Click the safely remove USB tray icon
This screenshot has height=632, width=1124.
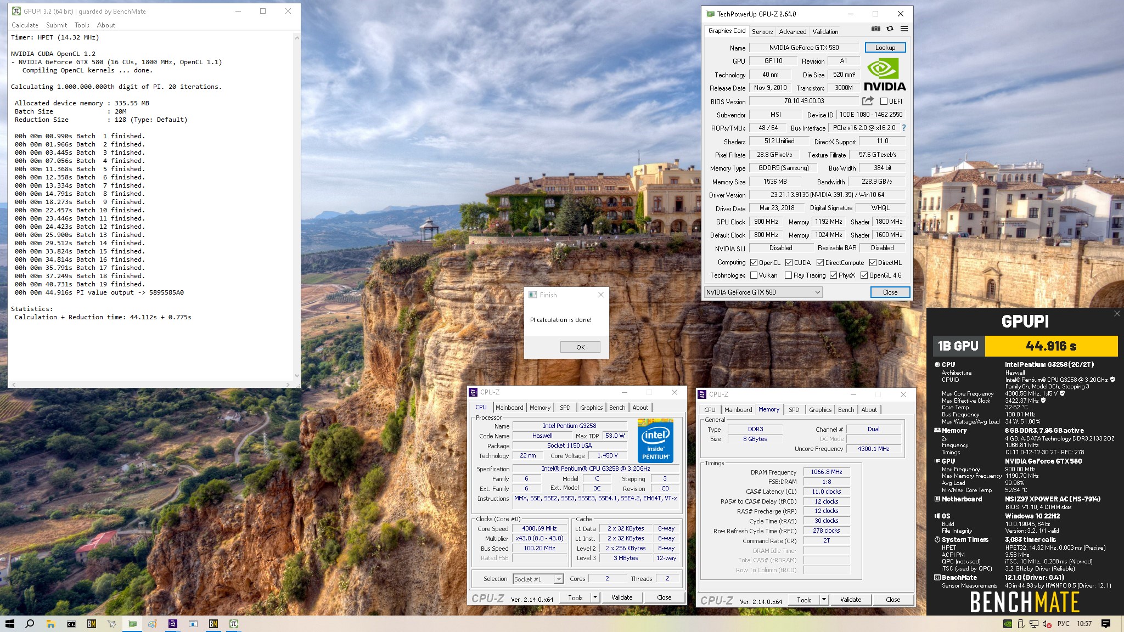(1021, 624)
